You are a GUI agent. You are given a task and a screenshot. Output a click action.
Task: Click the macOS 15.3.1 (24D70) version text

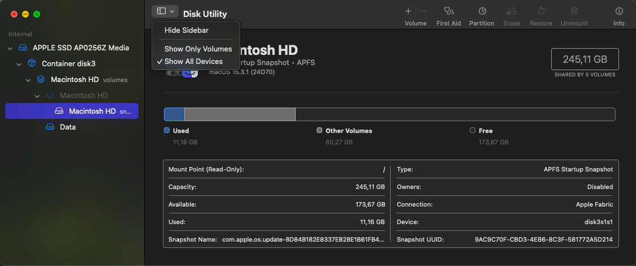click(x=242, y=72)
